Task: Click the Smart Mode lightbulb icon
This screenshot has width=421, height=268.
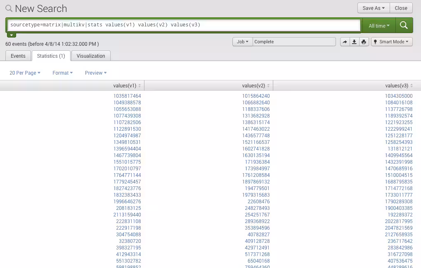Action: tap(375, 42)
